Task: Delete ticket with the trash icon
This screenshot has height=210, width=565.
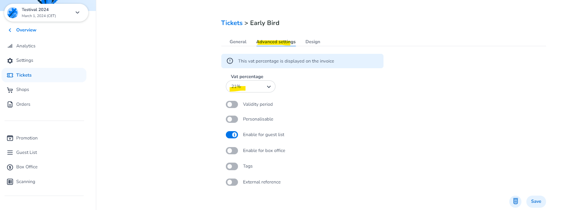Action: pos(515,201)
